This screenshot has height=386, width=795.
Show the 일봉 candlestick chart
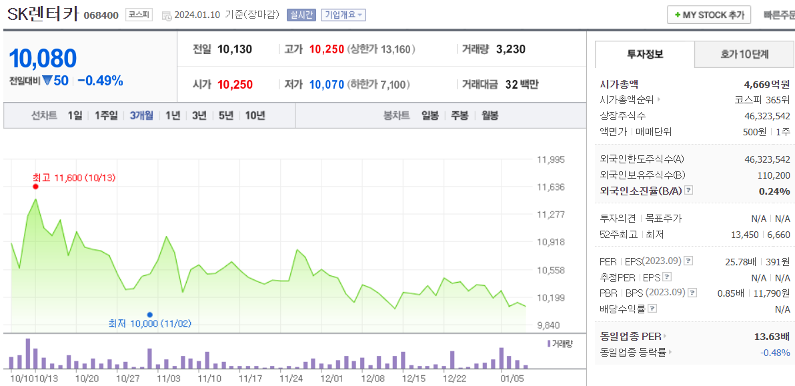point(430,115)
